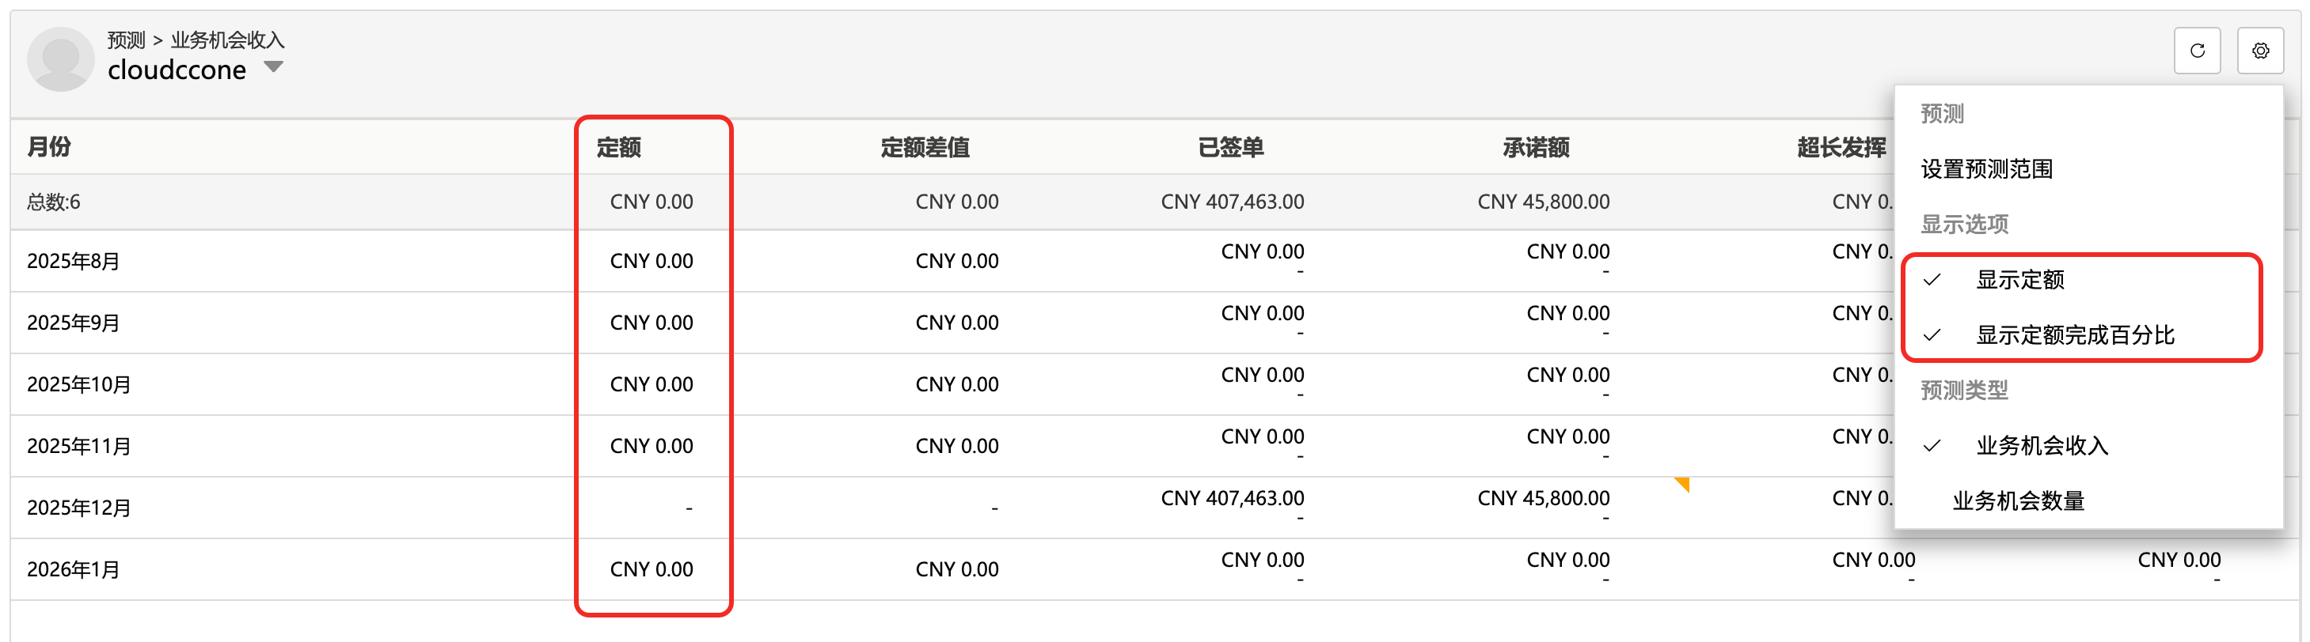Screen dimensions: 2310x642
Task: Click the 承诺额 column header
Action: tap(1535, 148)
